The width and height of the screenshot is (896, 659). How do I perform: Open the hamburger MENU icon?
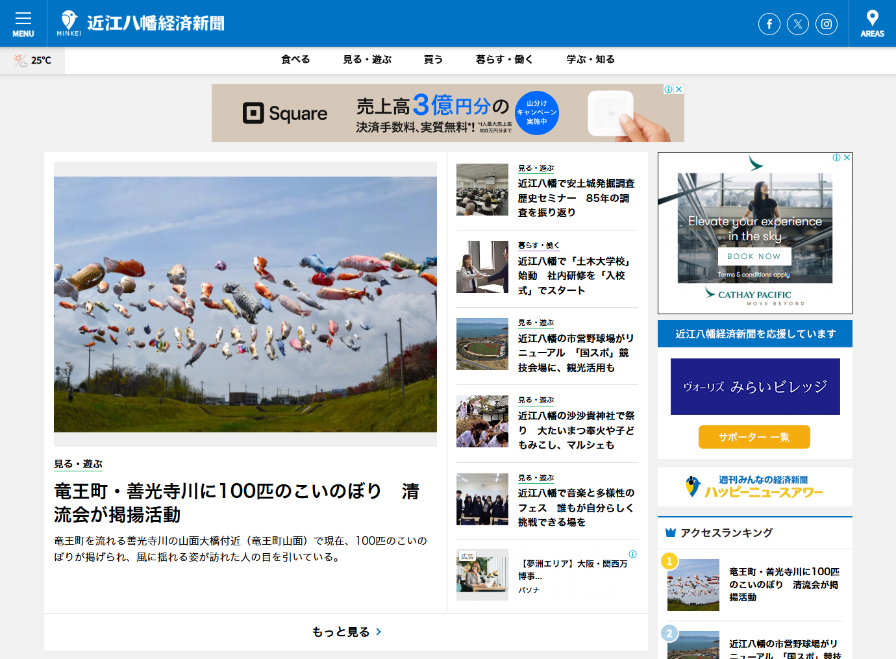tap(23, 19)
